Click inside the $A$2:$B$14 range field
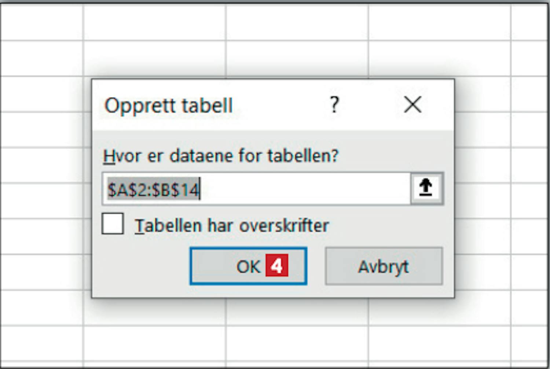The image size is (550, 369). pos(256,189)
